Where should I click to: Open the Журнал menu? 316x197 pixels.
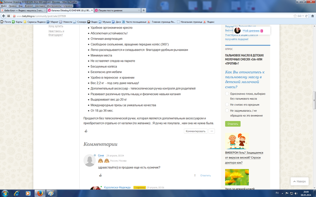pos(29,6)
